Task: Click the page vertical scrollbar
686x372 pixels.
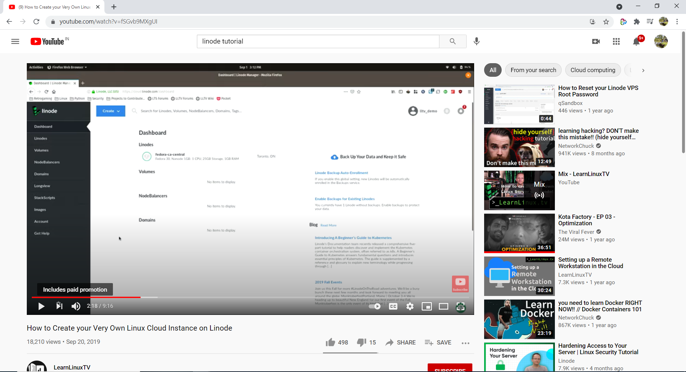Action: 683,93
